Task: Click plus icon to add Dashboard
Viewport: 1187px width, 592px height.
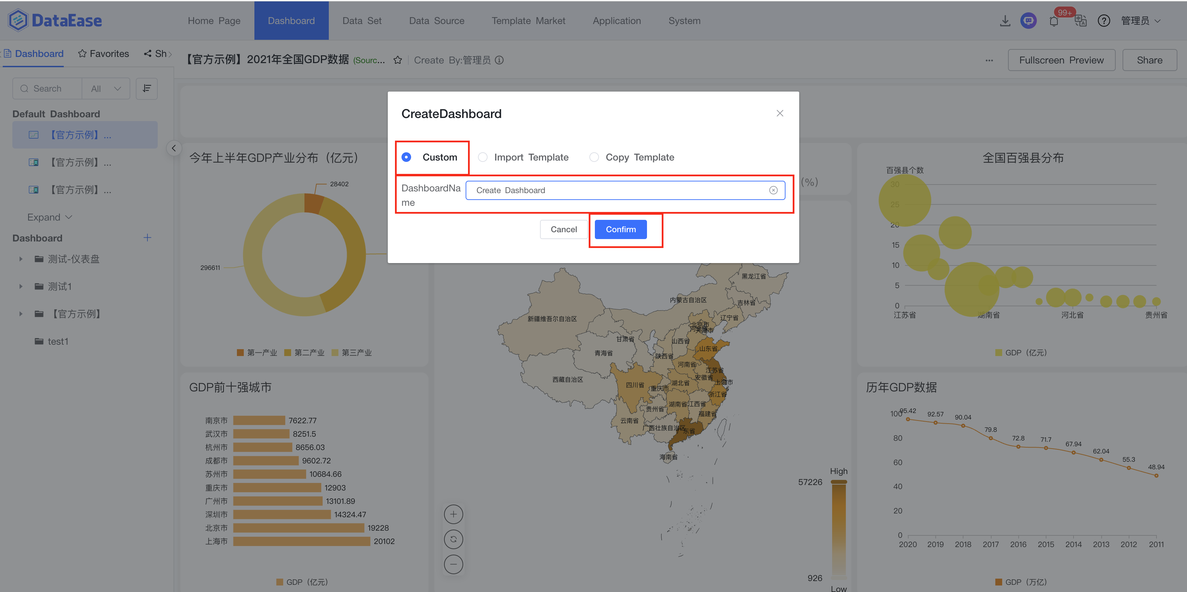Action: point(147,238)
